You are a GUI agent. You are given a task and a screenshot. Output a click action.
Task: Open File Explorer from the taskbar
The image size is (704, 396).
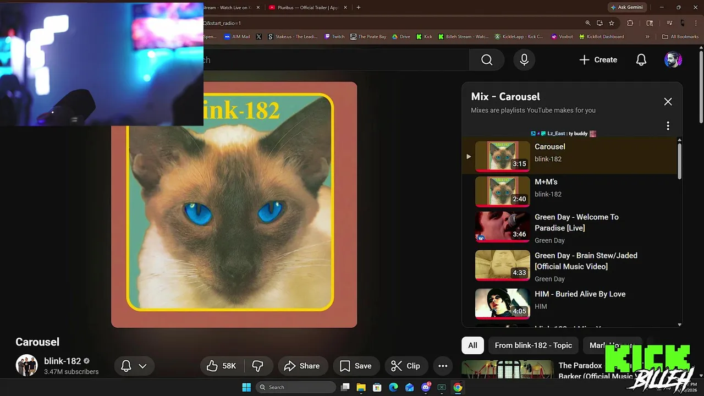coord(361,387)
